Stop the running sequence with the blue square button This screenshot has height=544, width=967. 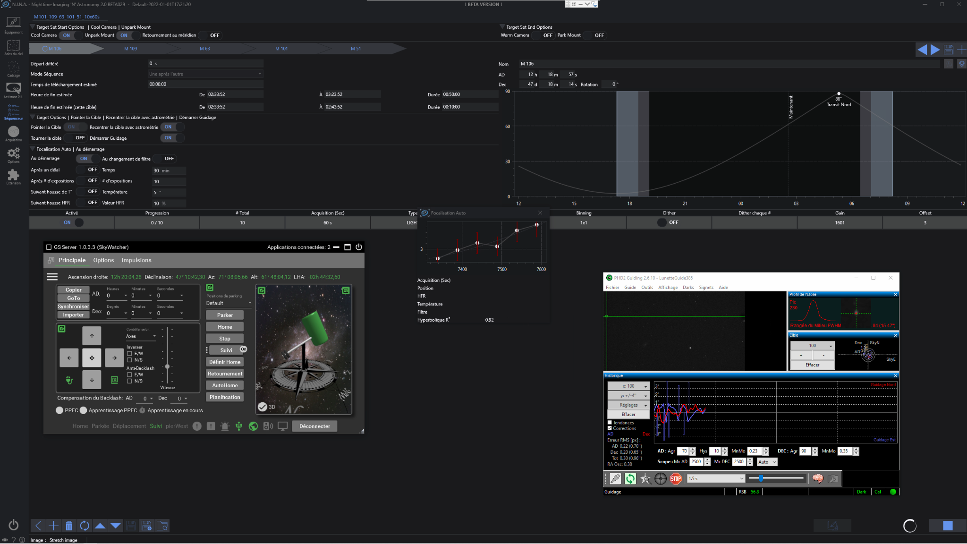(x=947, y=526)
